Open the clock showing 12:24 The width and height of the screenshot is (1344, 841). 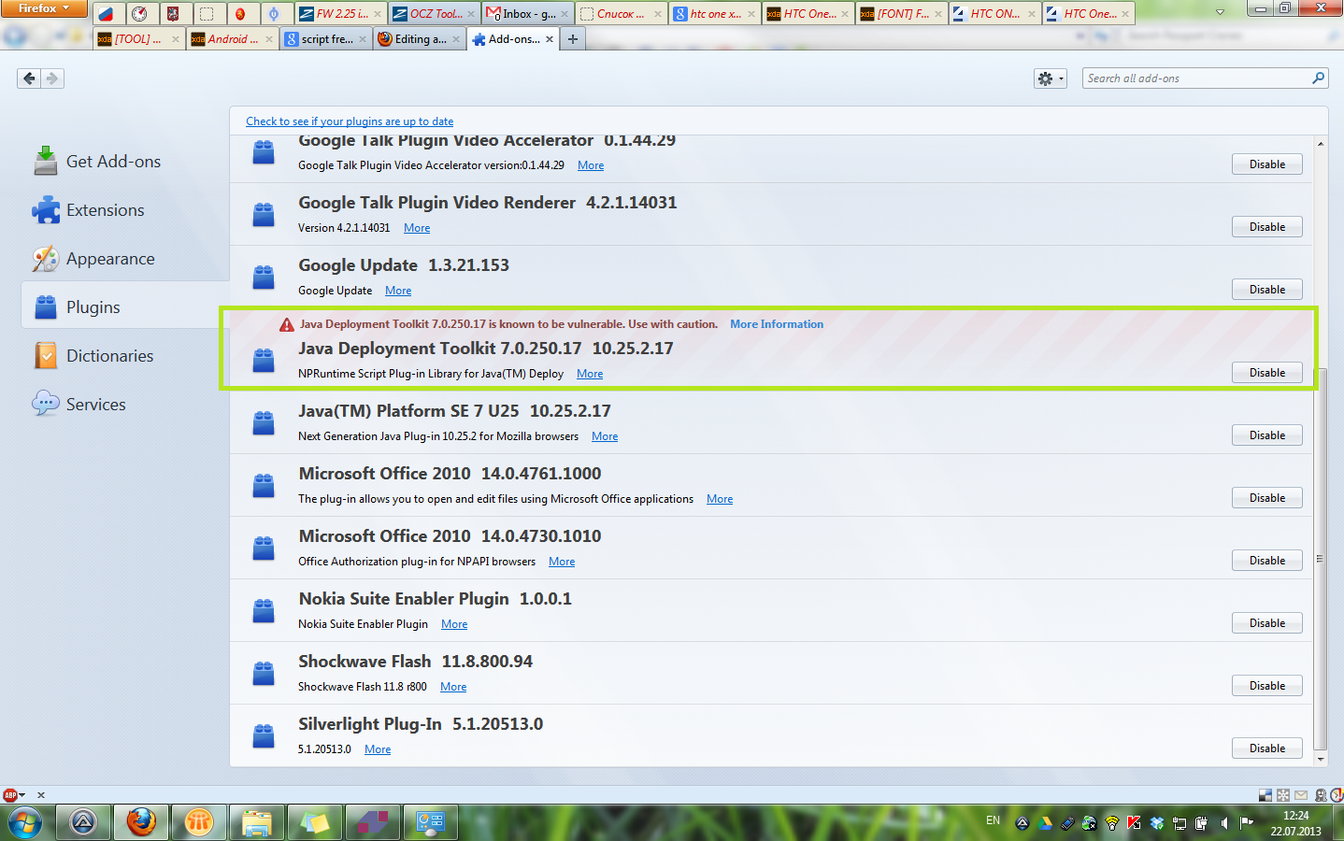[1295, 823]
